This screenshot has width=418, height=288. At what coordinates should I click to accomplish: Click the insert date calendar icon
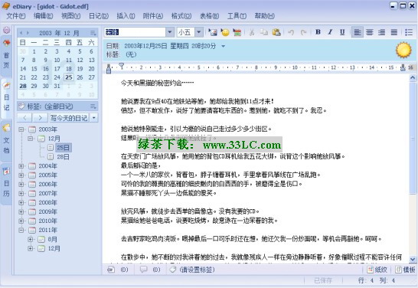[x=237, y=32]
